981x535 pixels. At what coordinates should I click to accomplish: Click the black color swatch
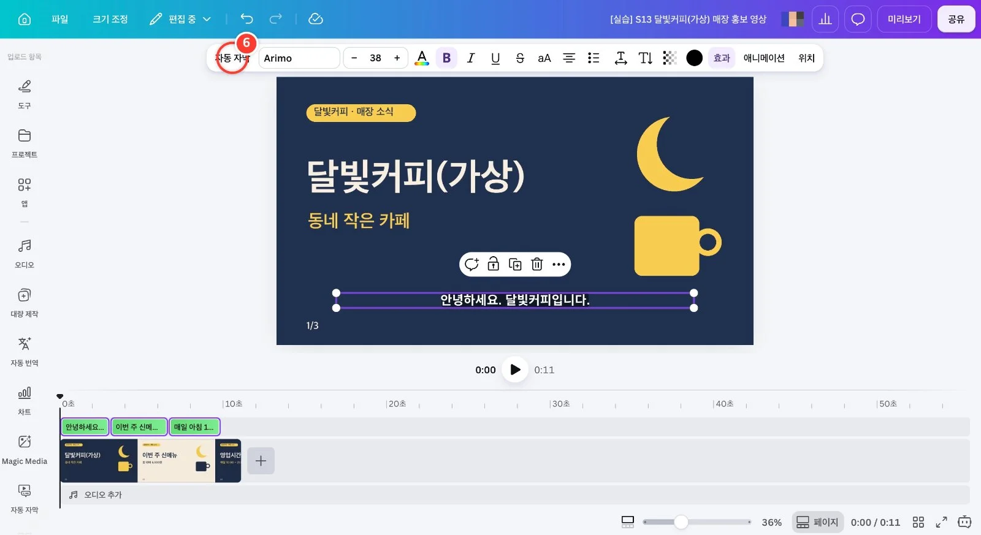pyautogui.click(x=694, y=58)
